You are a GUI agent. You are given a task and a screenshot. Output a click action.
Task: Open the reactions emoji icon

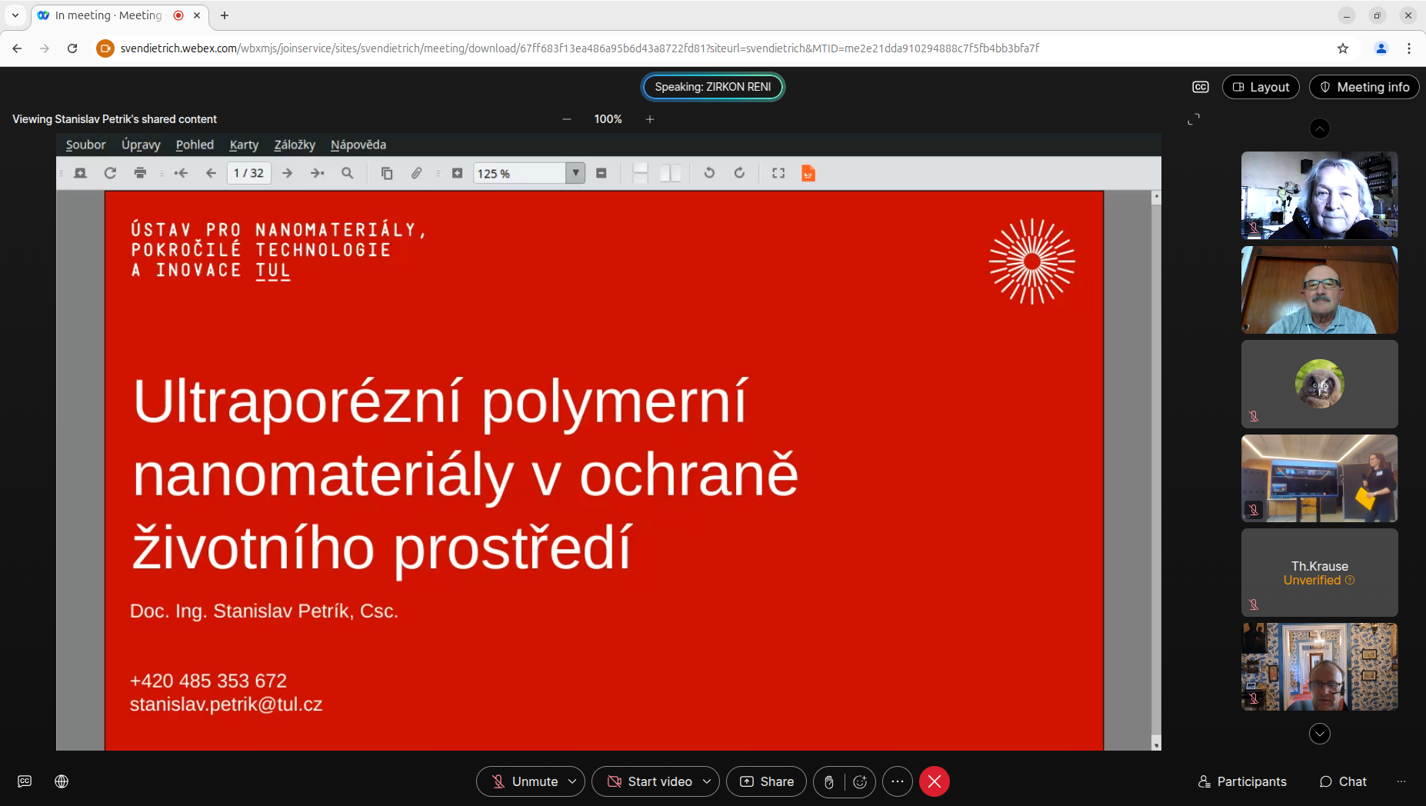coord(860,781)
